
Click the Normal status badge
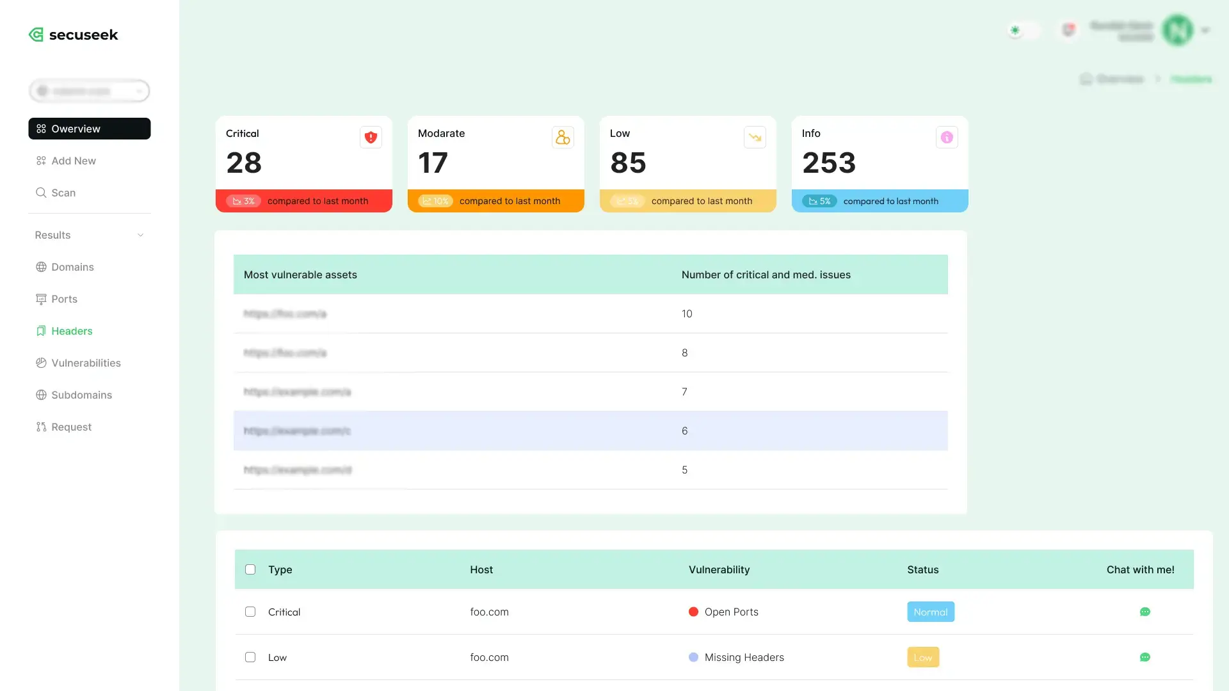930,612
